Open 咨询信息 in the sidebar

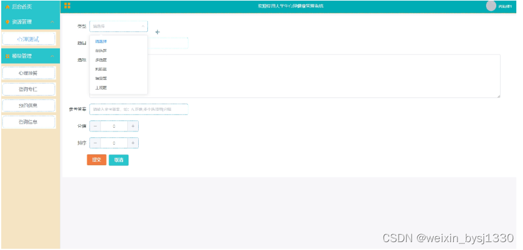click(28, 122)
